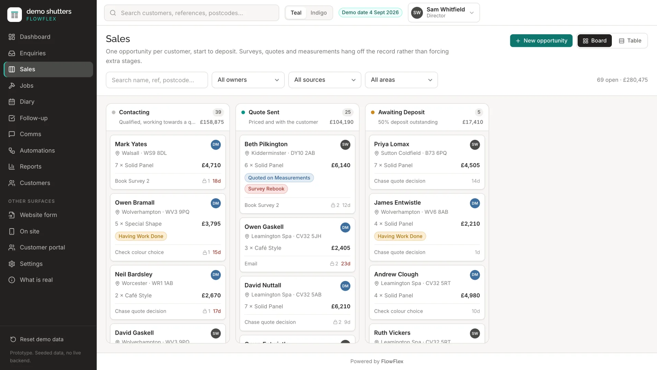The width and height of the screenshot is (657, 370).
Task: Switch theme to Indigo
Action: 319,13
